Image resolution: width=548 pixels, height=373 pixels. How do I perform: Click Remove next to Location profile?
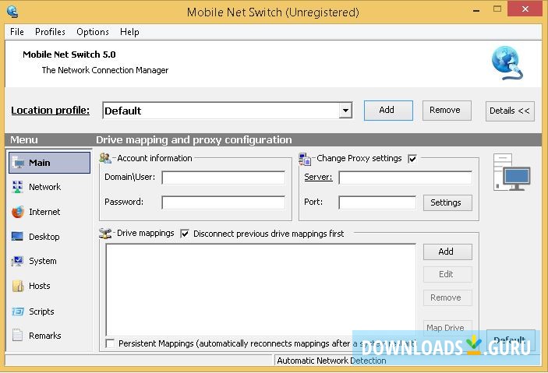tap(447, 111)
